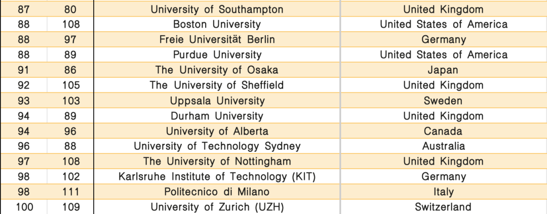Click Karlsruhe Institute of Technology (KIT) cell

coord(217,177)
